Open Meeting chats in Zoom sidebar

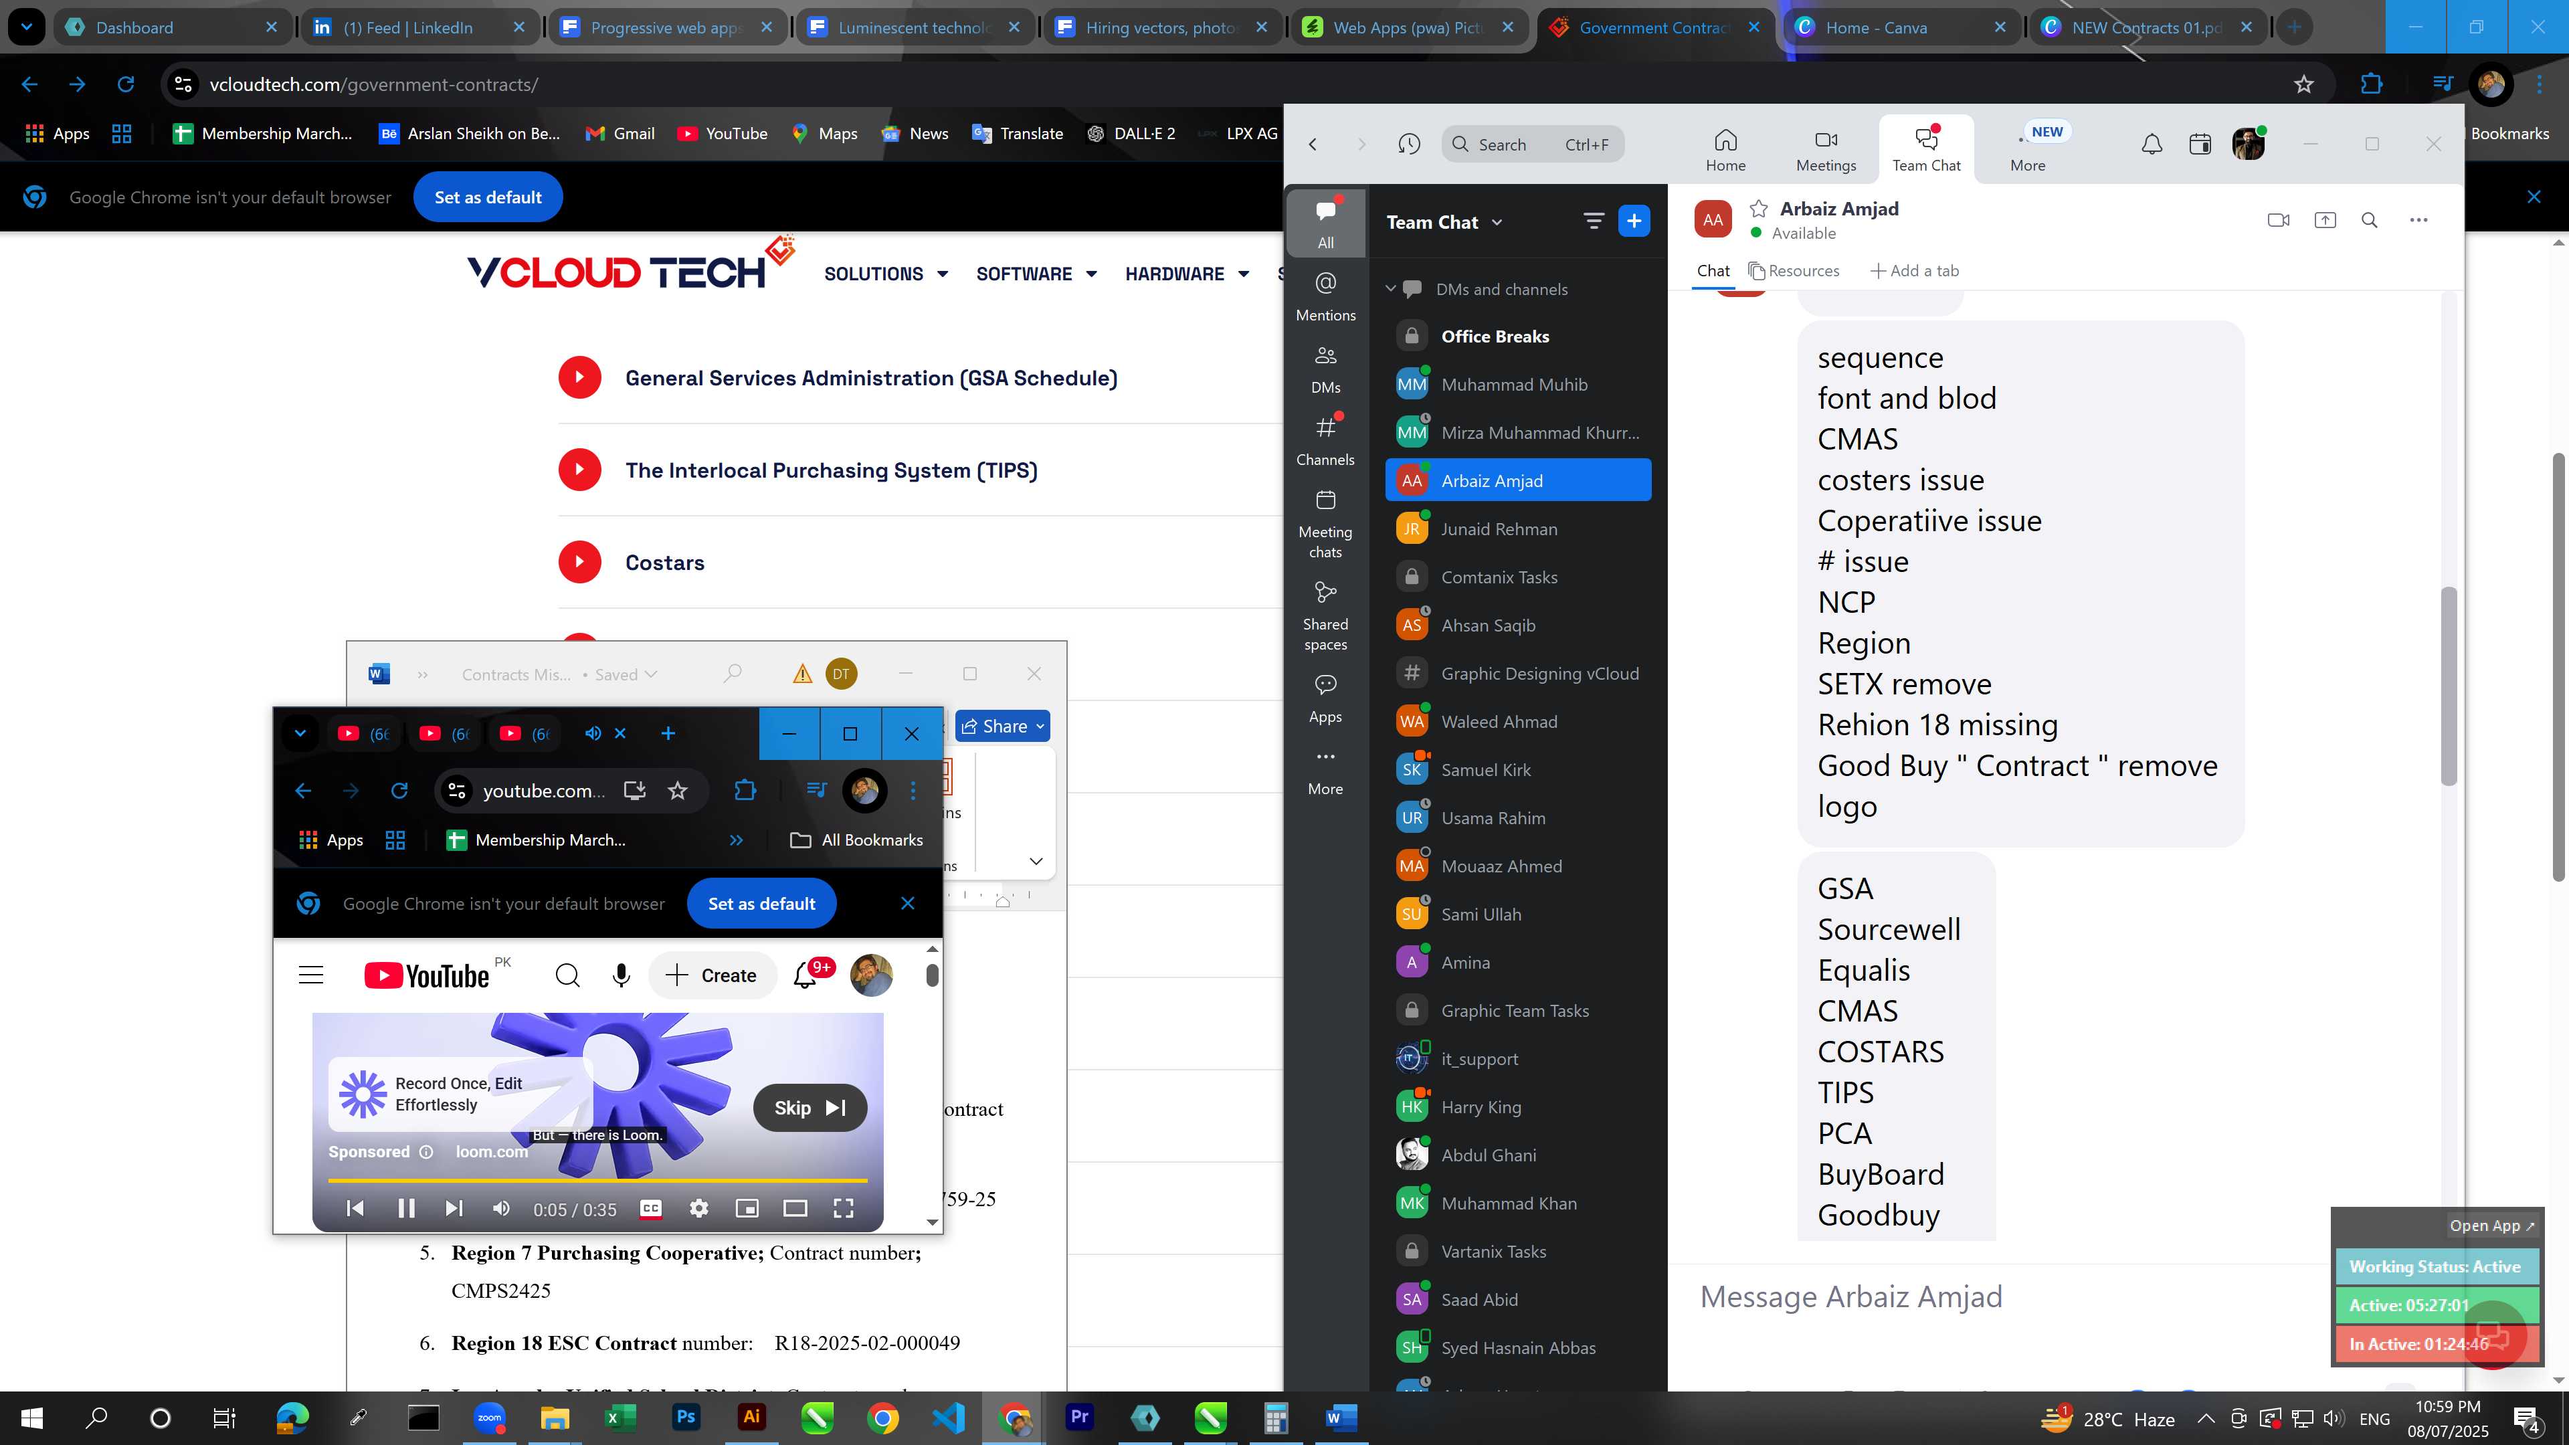1325,524
